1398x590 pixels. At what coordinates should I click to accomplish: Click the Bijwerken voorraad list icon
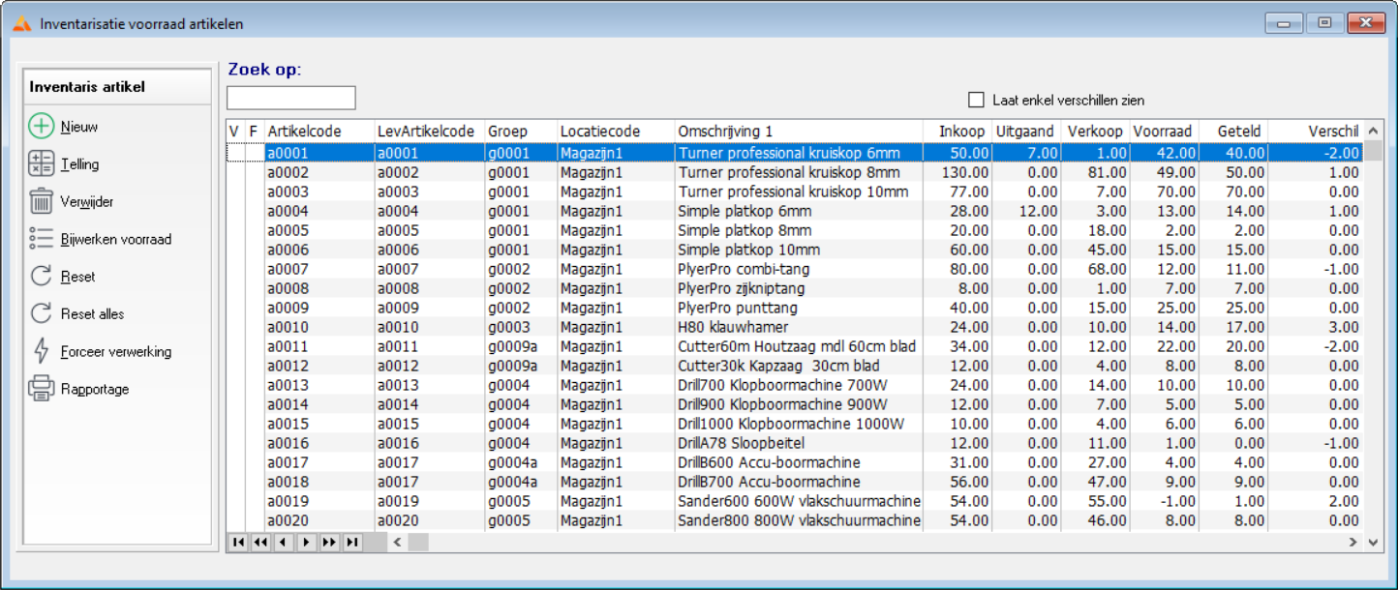click(x=41, y=239)
